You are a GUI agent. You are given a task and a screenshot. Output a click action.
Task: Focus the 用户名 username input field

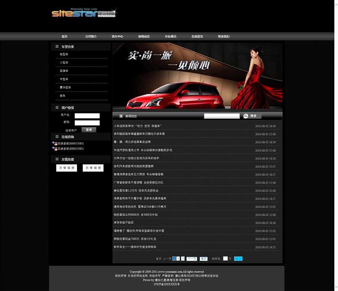pos(87,116)
